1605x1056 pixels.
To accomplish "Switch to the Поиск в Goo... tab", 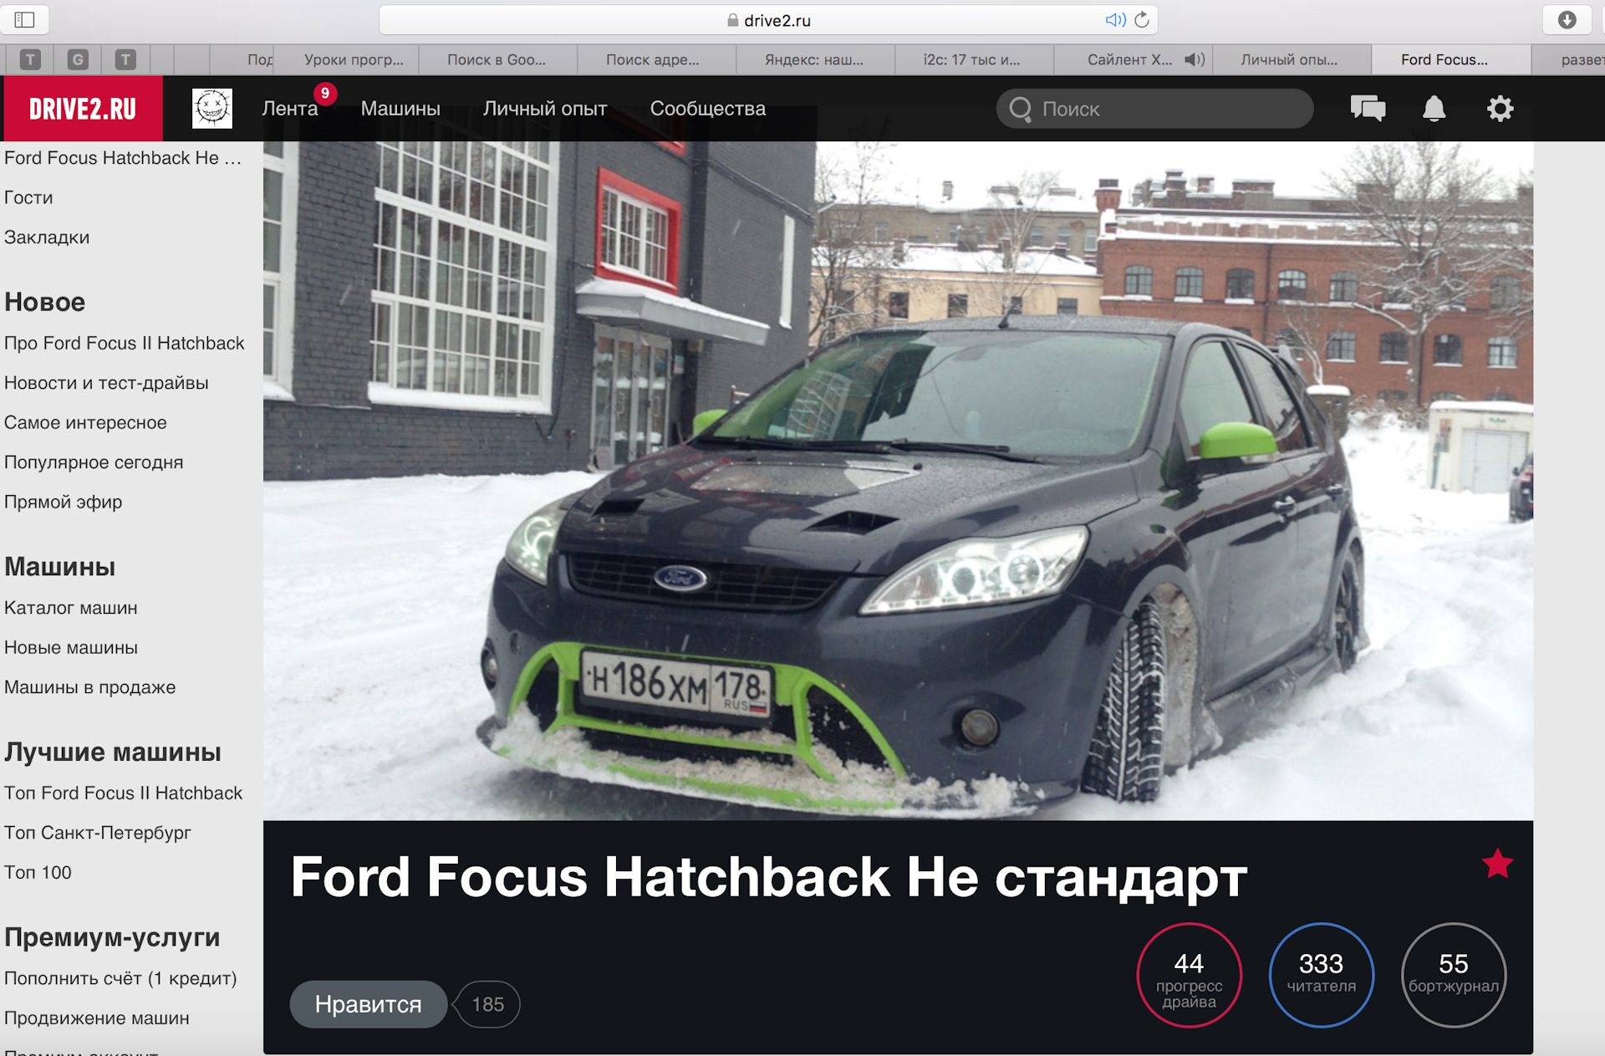I will [497, 59].
